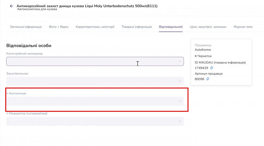Viewport: 264px width, 146px height.
Task: Click the article value 80096
Action: point(199,79)
